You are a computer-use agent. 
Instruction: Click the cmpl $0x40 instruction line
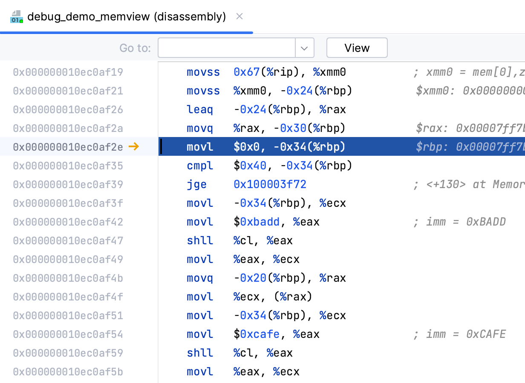point(269,166)
